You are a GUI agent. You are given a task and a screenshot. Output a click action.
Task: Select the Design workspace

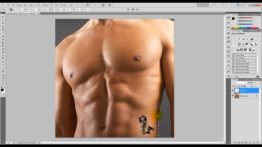tap(214, 5)
